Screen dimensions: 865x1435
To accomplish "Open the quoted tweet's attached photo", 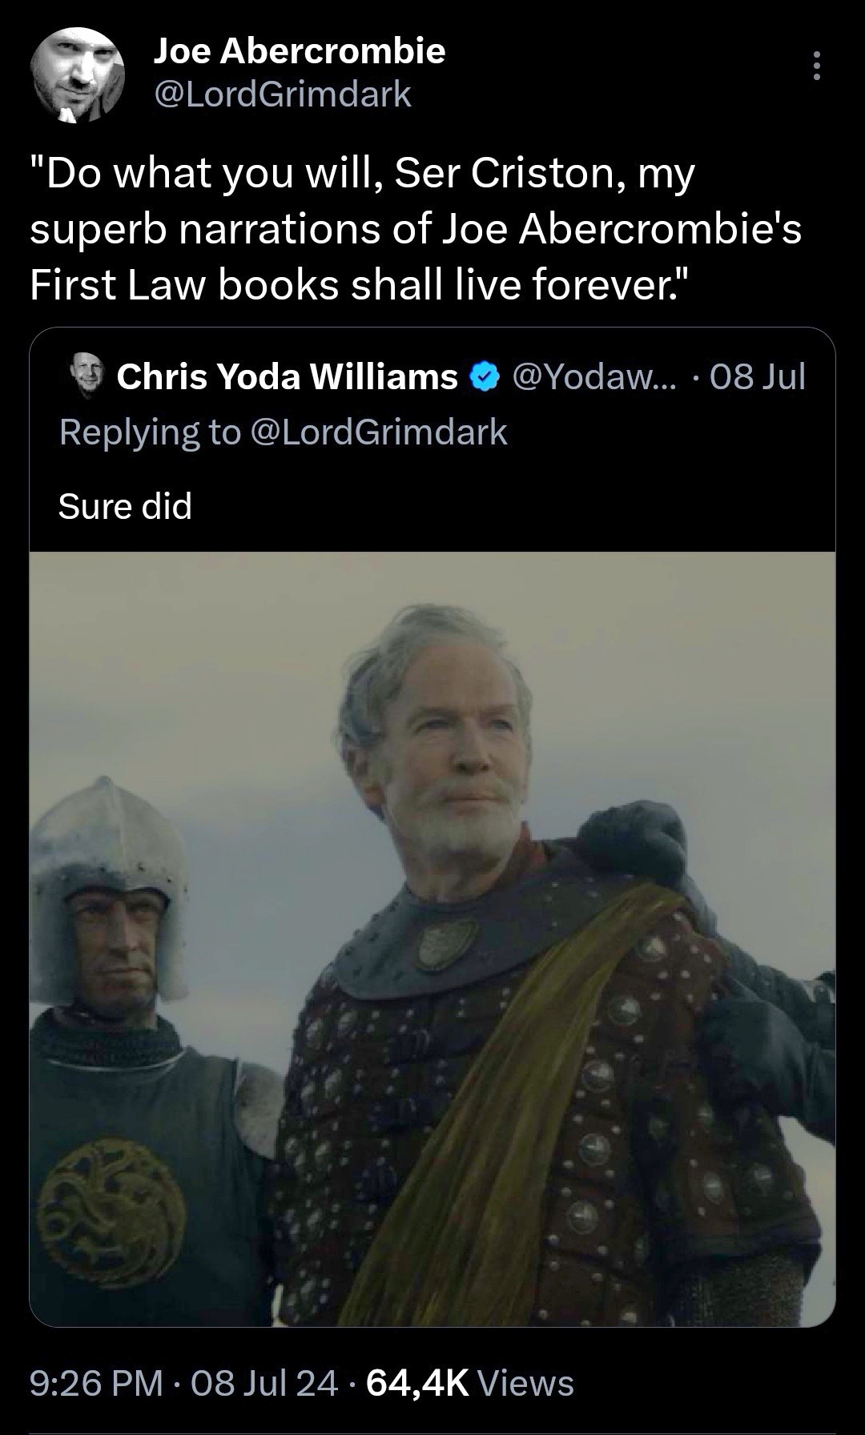I will (x=432, y=937).
